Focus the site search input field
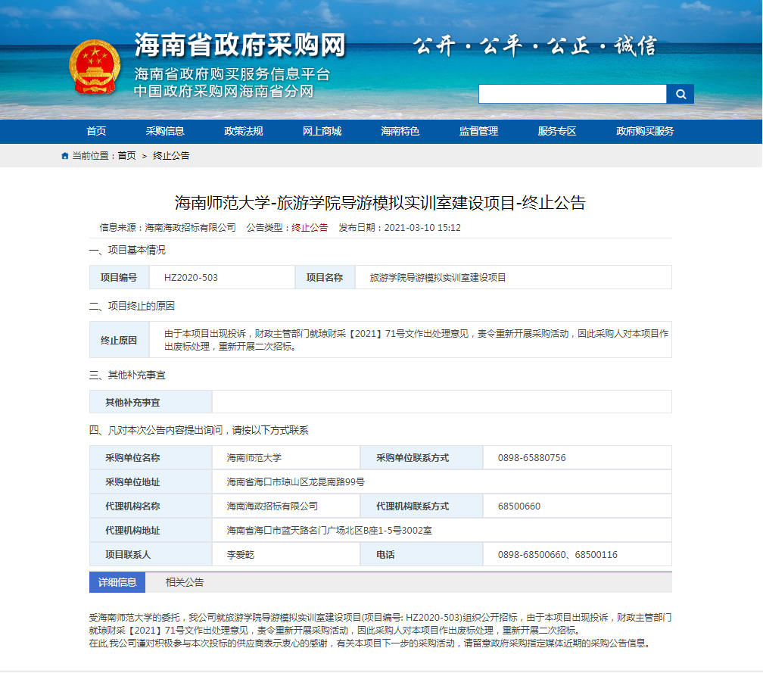This screenshot has height=673, width=763. point(572,94)
